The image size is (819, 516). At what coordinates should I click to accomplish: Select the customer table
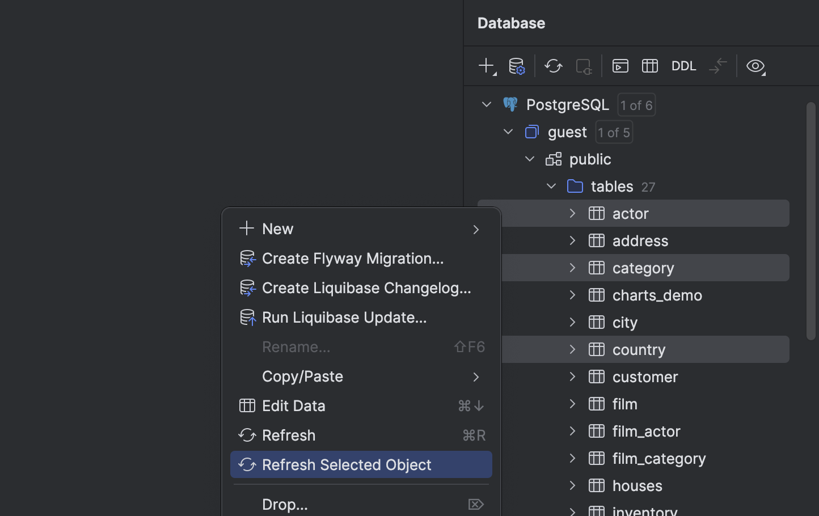(x=645, y=377)
